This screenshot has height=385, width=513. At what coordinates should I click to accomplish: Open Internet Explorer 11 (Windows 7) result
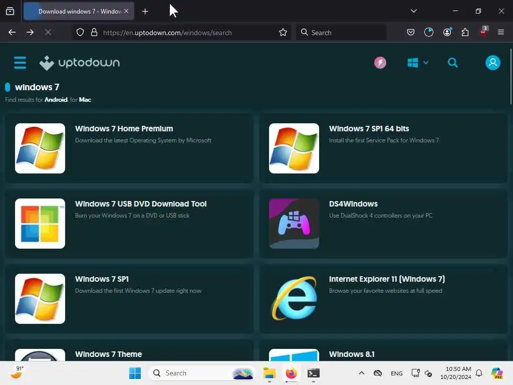click(x=383, y=299)
